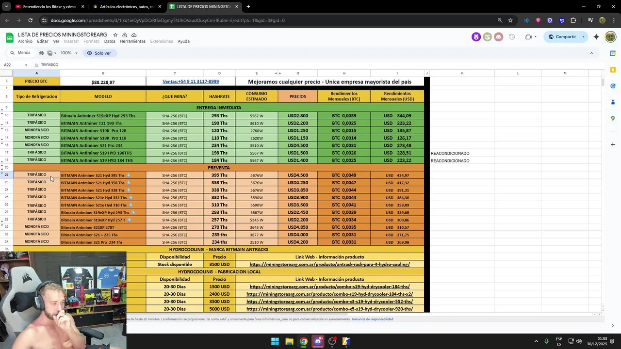Open the Datos menu
This screenshot has width=621, height=349.
(110, 41)
